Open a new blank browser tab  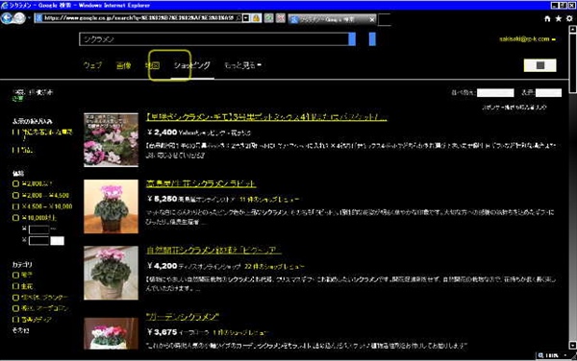point(384,19)
